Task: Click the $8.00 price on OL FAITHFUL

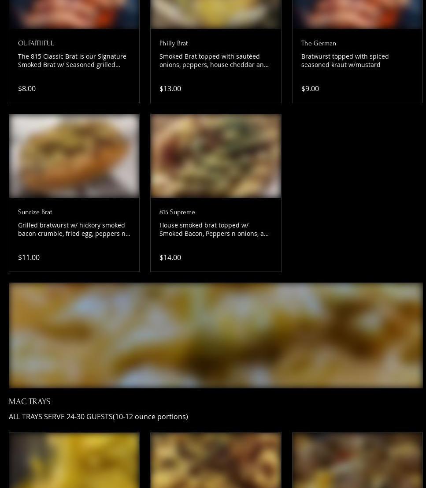Action: tap(27, 89)
